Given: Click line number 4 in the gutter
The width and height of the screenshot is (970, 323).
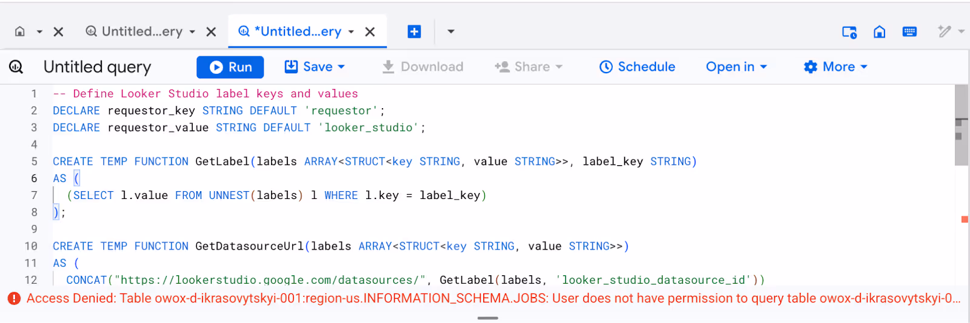Looking at the screenshot, I should click(34, 145).
